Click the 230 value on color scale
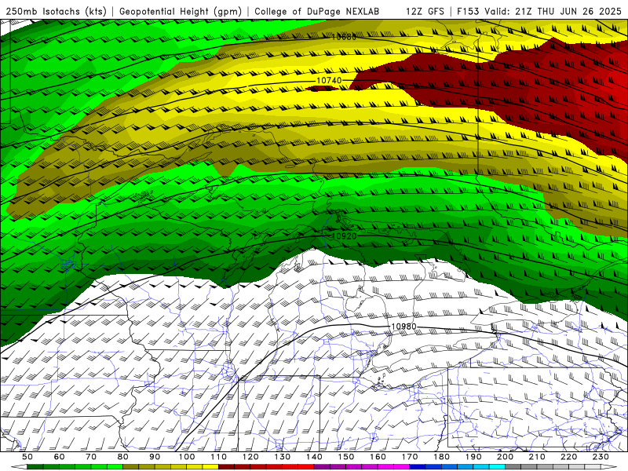Image resolution: width=628 pixels, height=471 pixels. click(601, 457)
